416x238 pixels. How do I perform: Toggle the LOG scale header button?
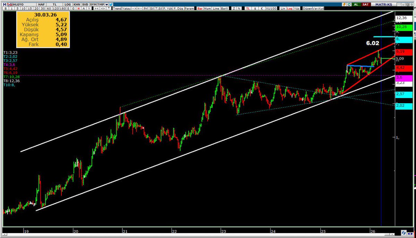(68, 4)
